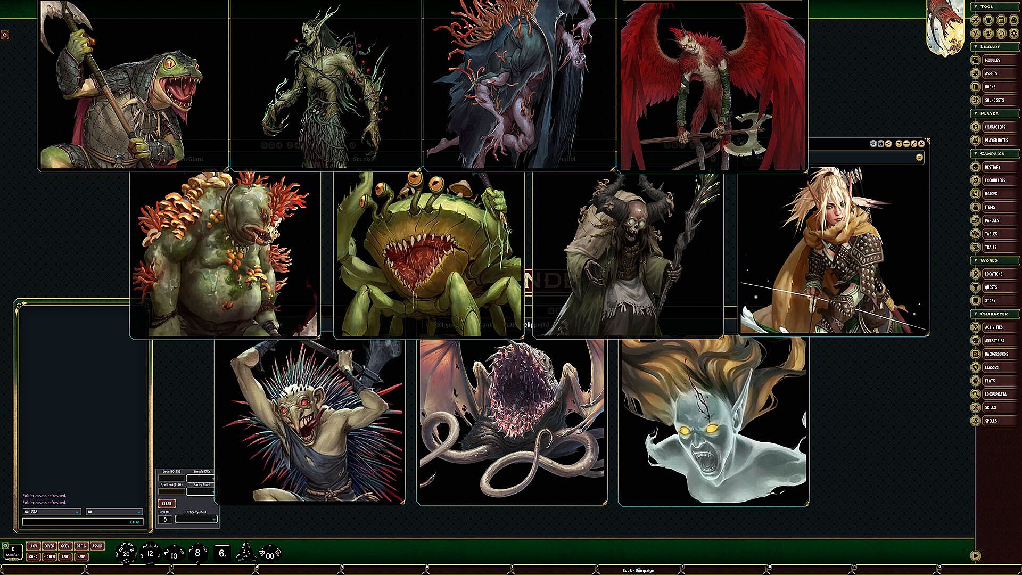Roll the d8 die

(x=197, y=553)
